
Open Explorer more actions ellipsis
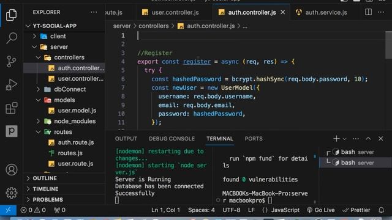click(x=94, y=12)
